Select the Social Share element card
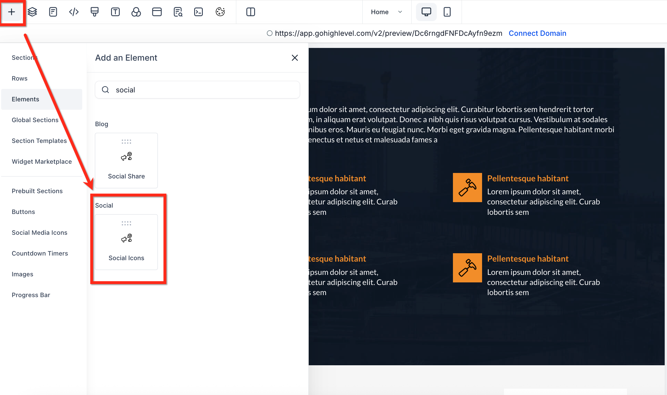 126,160
